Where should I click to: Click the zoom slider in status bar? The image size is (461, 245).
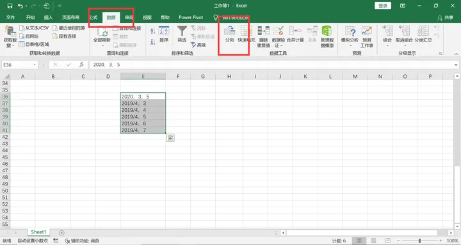click(419, 241)
